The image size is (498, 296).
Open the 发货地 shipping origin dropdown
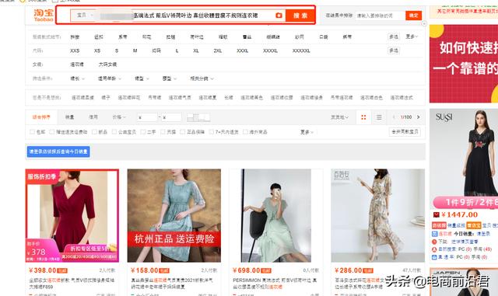[339, 117]
